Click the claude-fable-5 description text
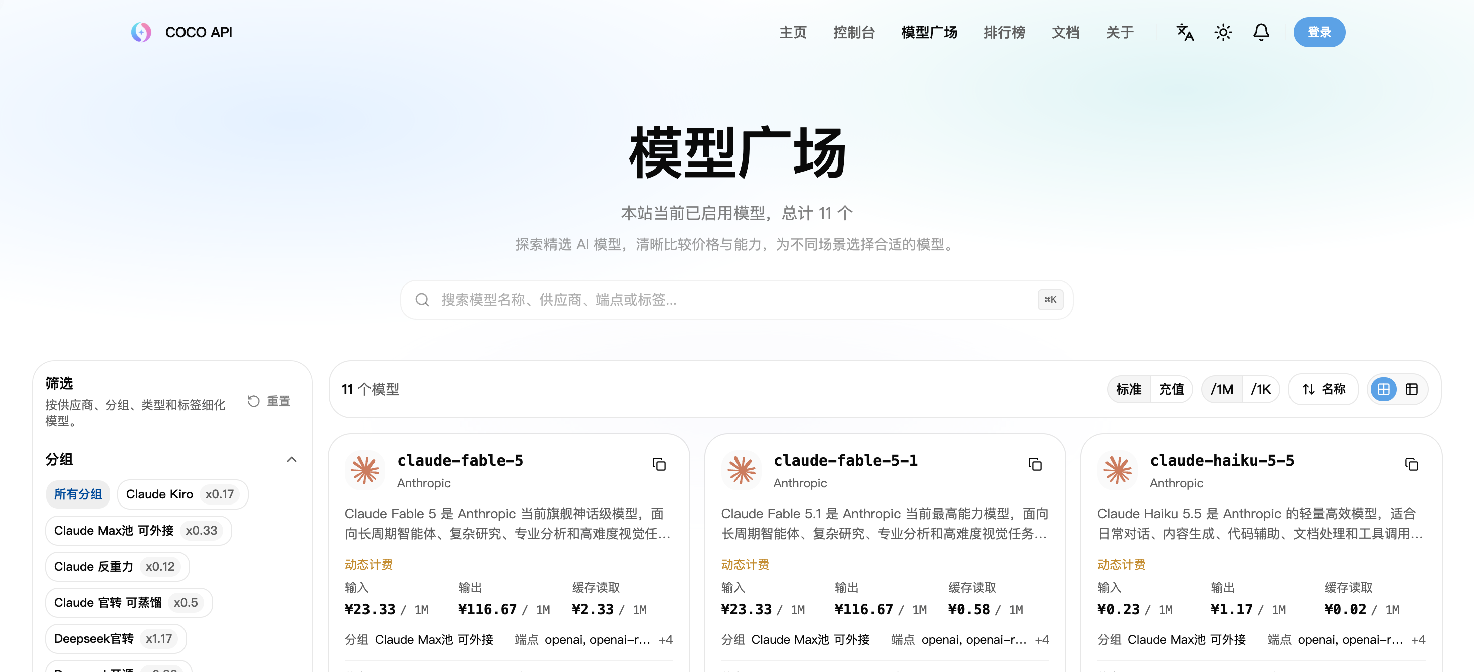 click(x=507, y=523)
